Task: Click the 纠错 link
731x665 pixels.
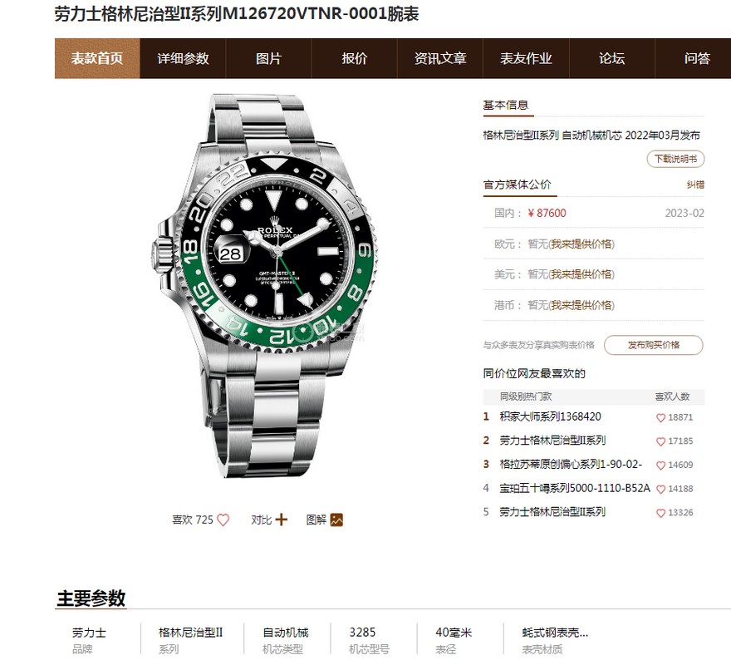Action: (695, 185)
